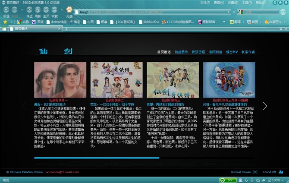289x183 pixels.
Task: Toggle Normal Screen fullscreen icon
Action: [255, 172]
